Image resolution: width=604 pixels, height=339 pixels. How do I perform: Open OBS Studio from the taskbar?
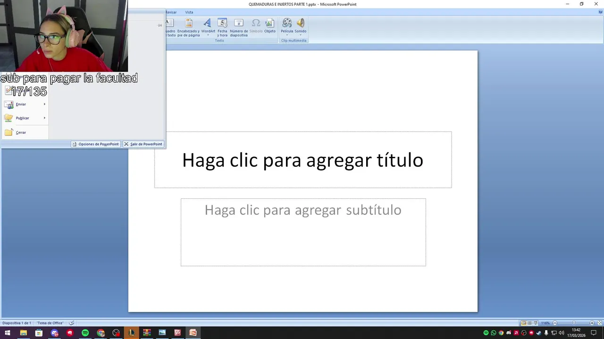point(116,333)
